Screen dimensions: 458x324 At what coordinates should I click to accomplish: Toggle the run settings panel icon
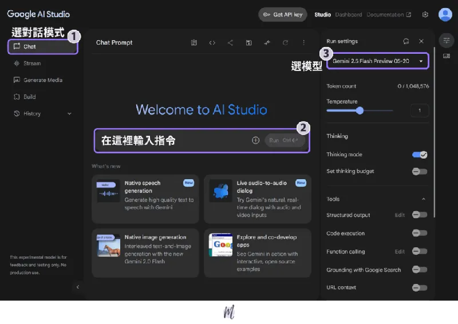[447, 40]
